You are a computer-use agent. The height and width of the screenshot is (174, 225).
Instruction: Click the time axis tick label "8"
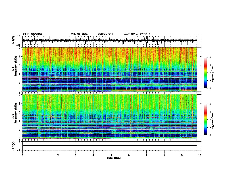164,155
